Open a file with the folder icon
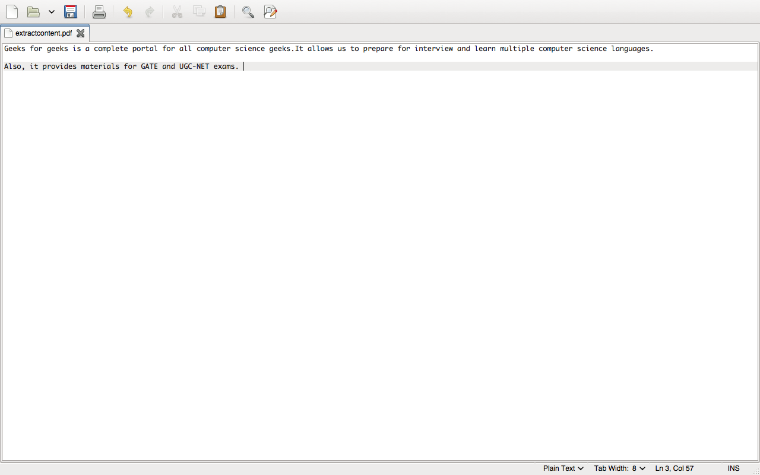The image size is (760, 475). [x=33, y=12]
